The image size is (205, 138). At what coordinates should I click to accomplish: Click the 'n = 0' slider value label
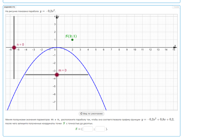click(x=20, y=45)
